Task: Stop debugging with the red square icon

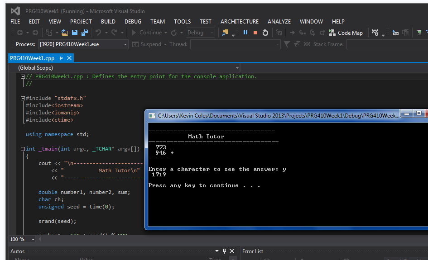Action: coord(255,33)
